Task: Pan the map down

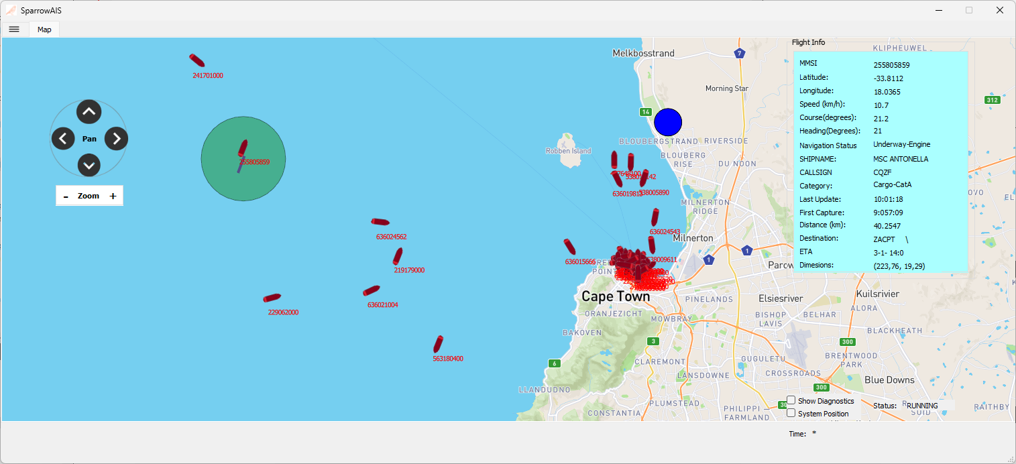Action: tap(89, 165)
